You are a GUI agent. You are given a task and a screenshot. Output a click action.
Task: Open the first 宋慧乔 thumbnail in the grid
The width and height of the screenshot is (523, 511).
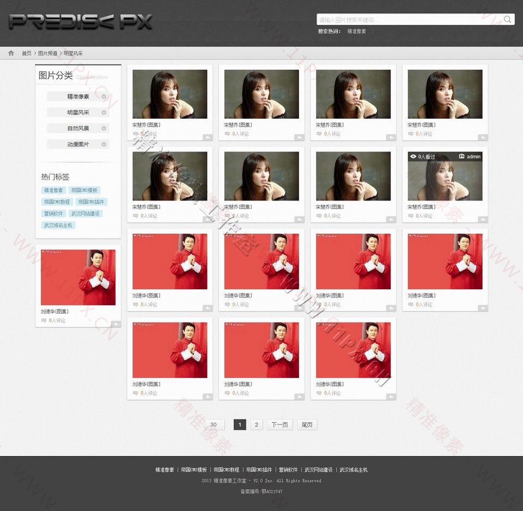tap(170, 94)
